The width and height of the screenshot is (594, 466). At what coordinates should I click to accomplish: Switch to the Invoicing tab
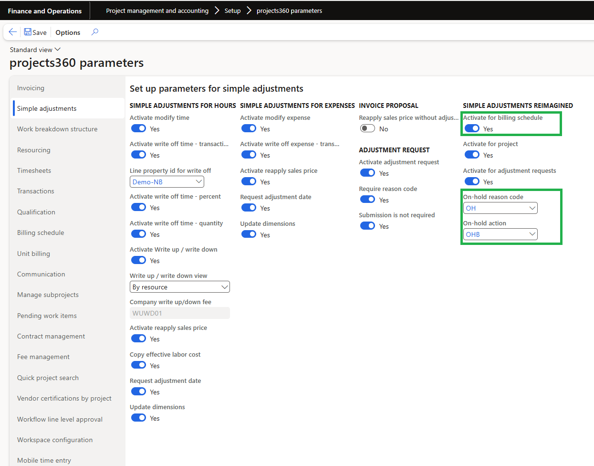click(31, 88)
